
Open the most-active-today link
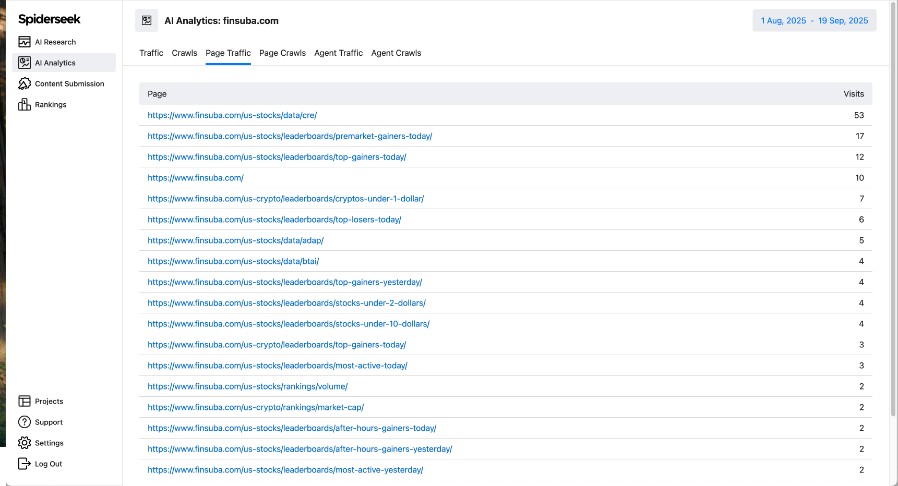[278, 366]
